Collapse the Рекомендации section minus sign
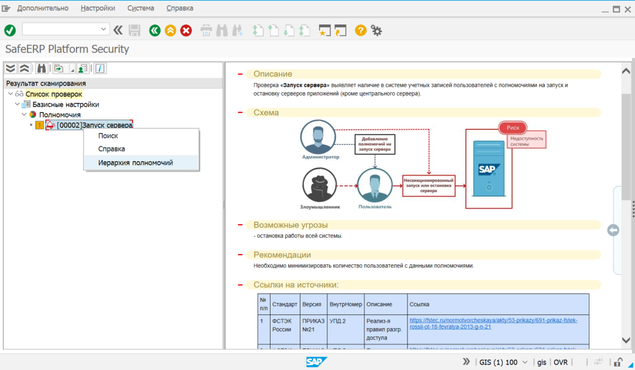This screenshot has width=635, height=370. pos(240,255)
